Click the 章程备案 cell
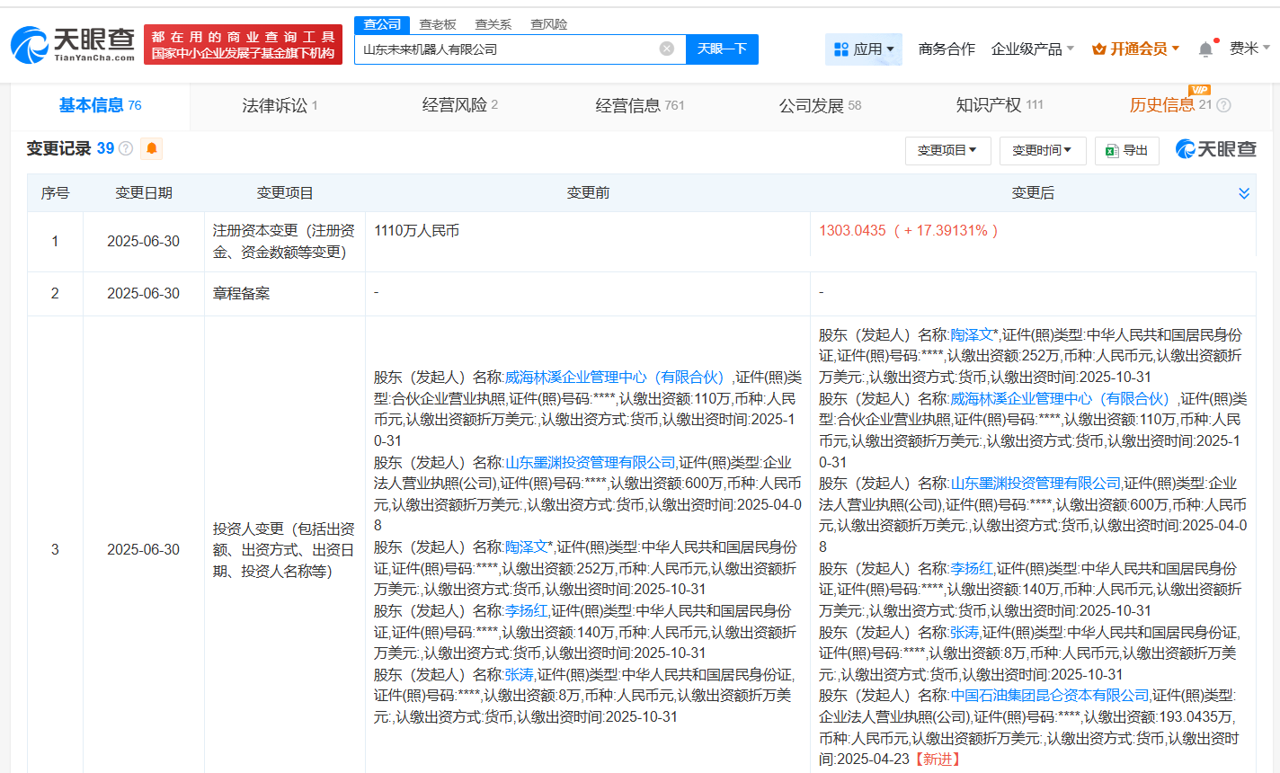Viewport: 1280px width, 773px height. point(241,294)
